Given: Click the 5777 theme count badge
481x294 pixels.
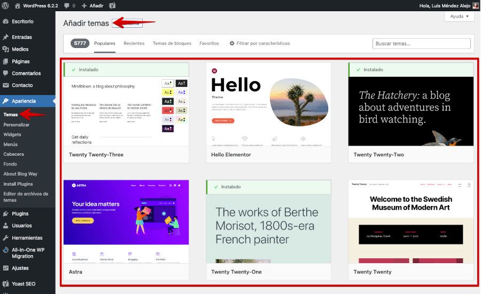Looking at the screenshot, I should point(80,44).
